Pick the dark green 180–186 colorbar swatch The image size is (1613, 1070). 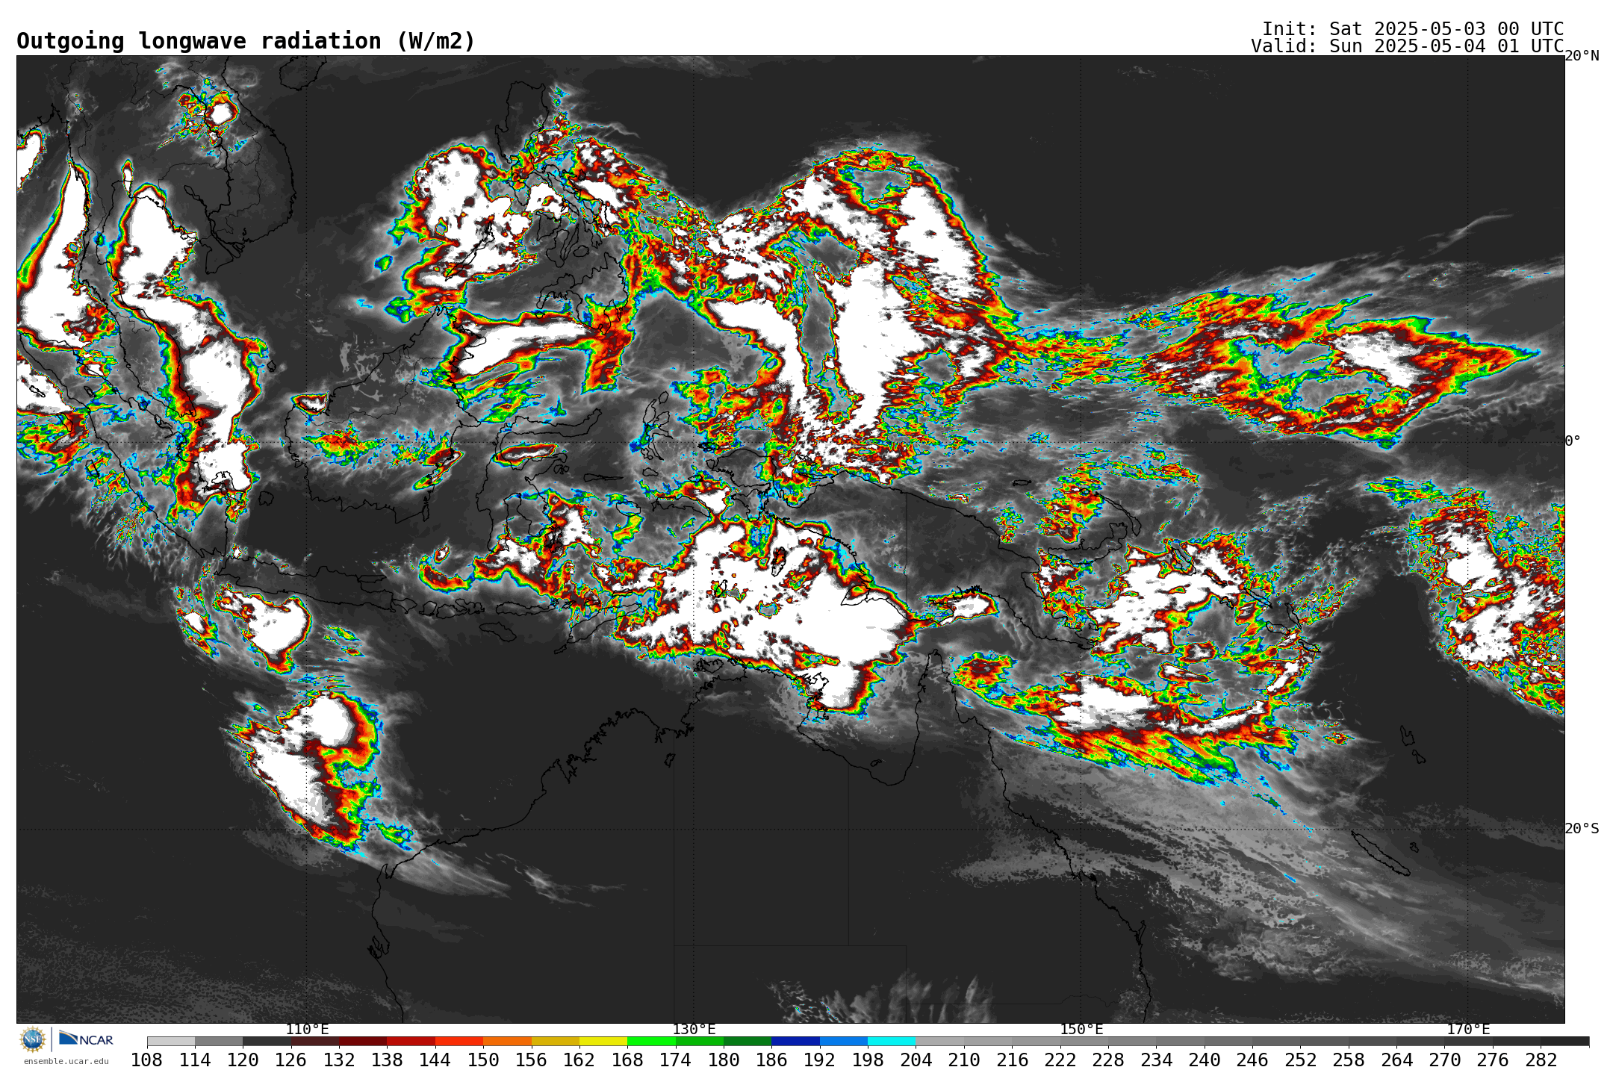tap(748, 1042)
